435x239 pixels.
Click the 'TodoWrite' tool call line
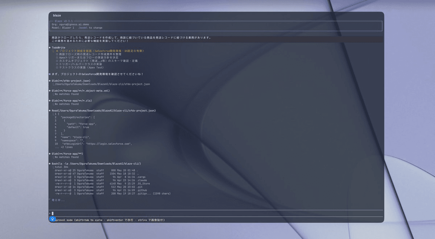click(x=58, y=48)
